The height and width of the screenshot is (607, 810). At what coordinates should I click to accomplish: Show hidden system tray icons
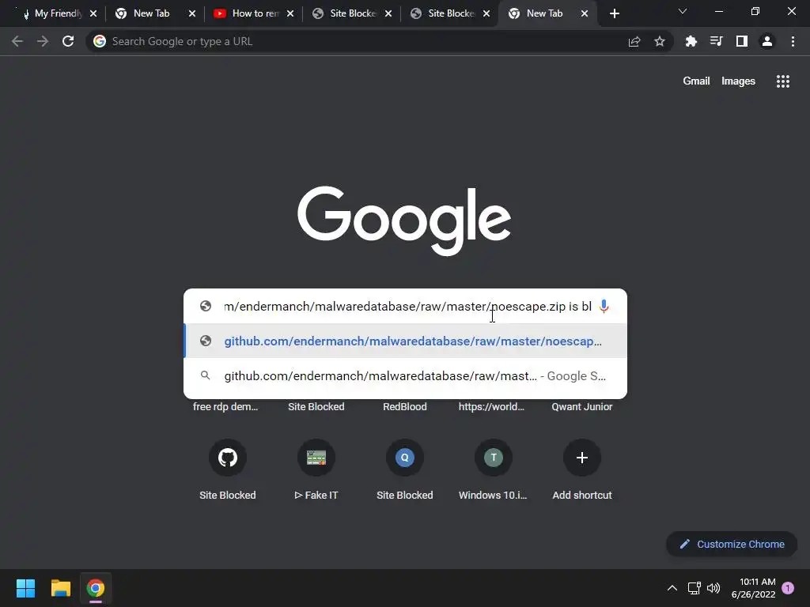pos(672,588)
